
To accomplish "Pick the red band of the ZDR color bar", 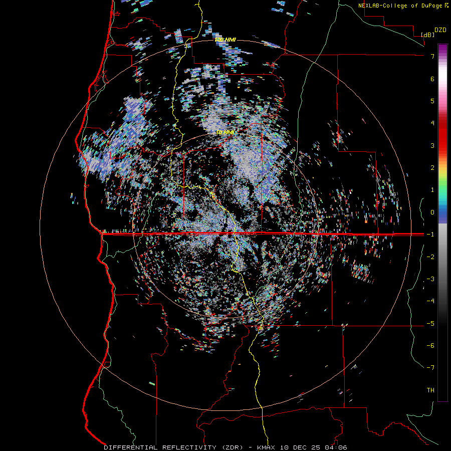I will tap(442, 135).
